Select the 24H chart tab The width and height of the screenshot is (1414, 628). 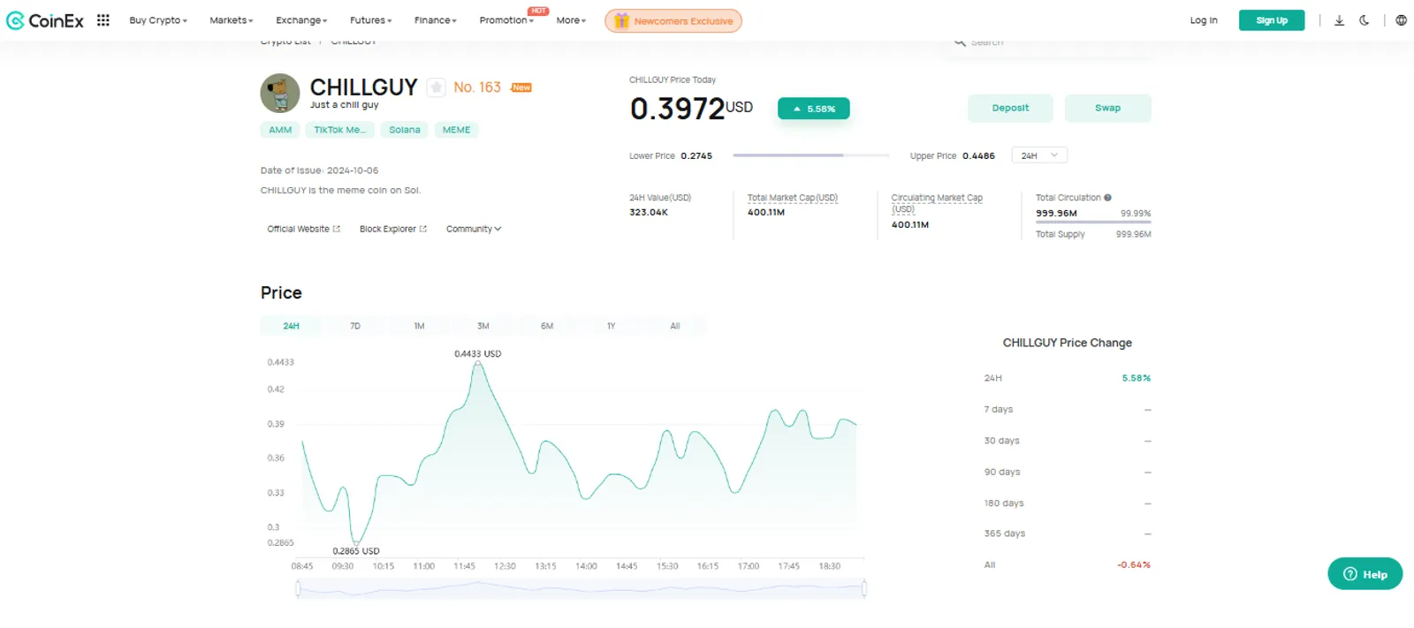point(291,326)
